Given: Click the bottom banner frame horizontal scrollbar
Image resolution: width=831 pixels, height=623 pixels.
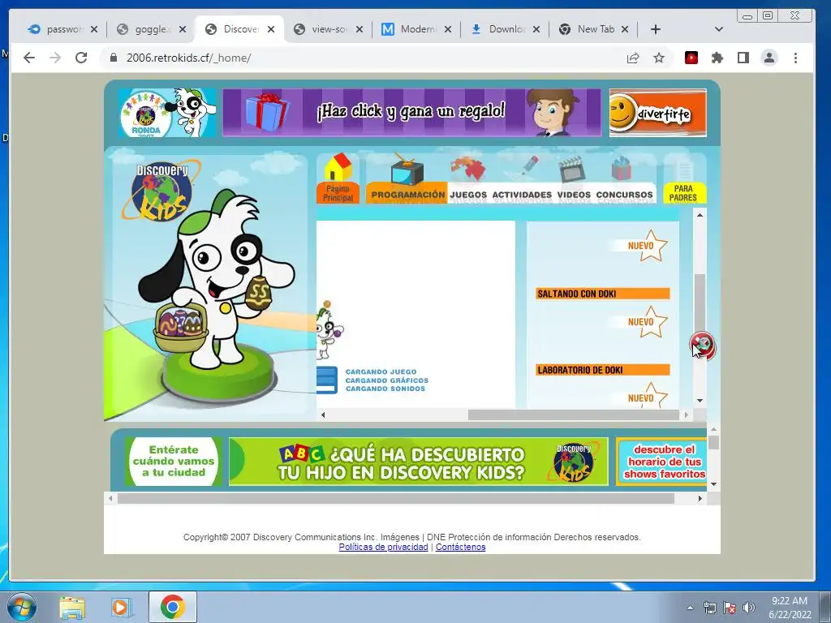Looking at the screenshot, I should click(x=396, y=499).
